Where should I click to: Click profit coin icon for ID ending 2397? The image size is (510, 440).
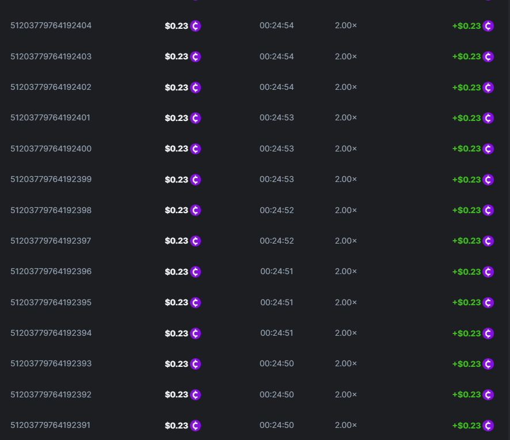point(488,241)
